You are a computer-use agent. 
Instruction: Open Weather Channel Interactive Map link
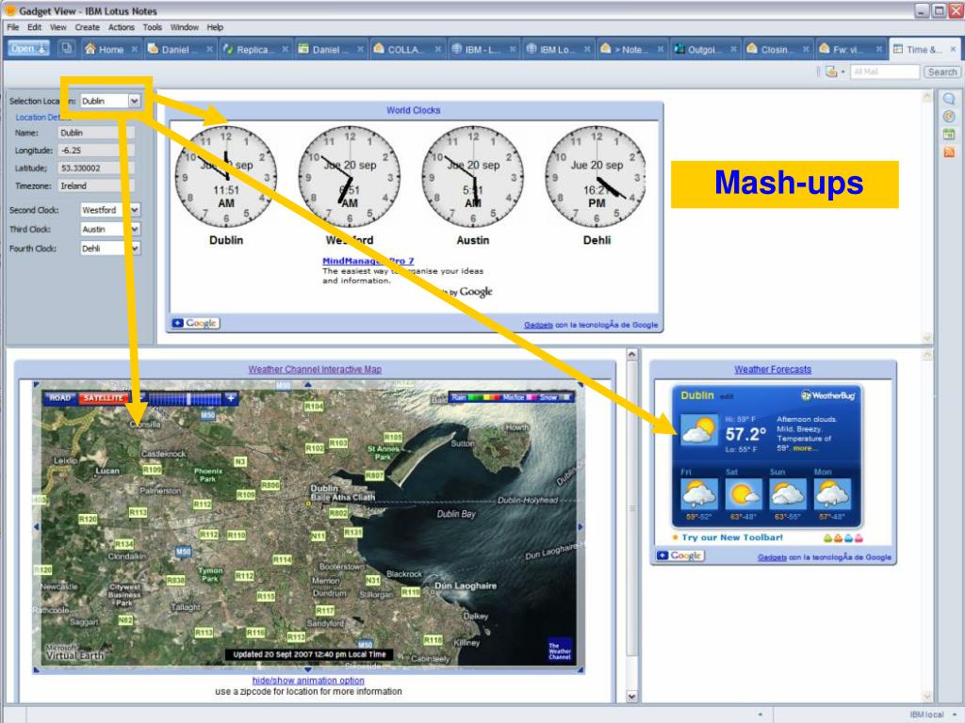coord(315,369)
